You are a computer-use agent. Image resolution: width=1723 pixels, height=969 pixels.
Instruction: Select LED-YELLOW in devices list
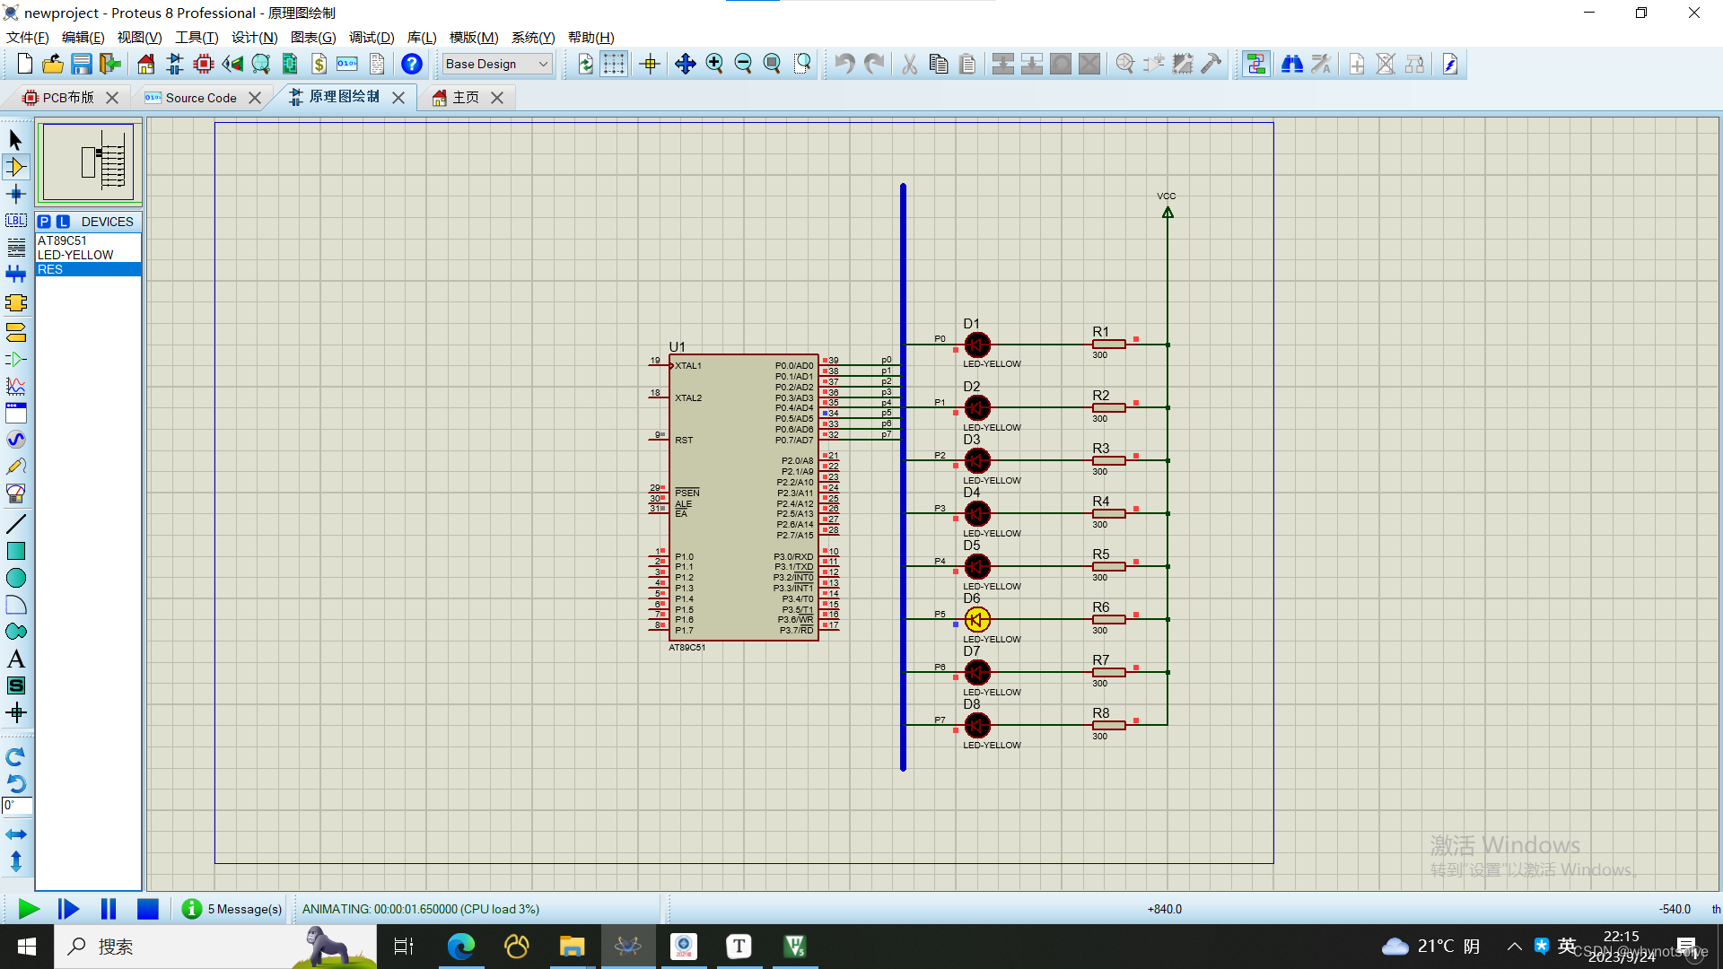point(75,255)
